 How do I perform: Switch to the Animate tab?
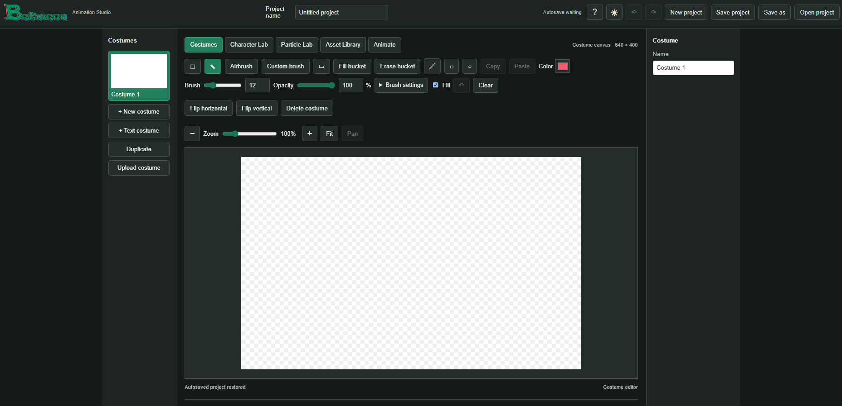[384, 45]
